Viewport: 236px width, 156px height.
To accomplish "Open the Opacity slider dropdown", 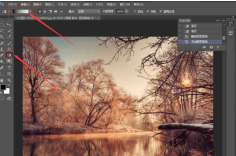I will click(x=126, y=12).
